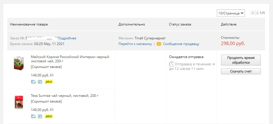Click delivery truck icon under Tess Sunrise

pos(33,116)
